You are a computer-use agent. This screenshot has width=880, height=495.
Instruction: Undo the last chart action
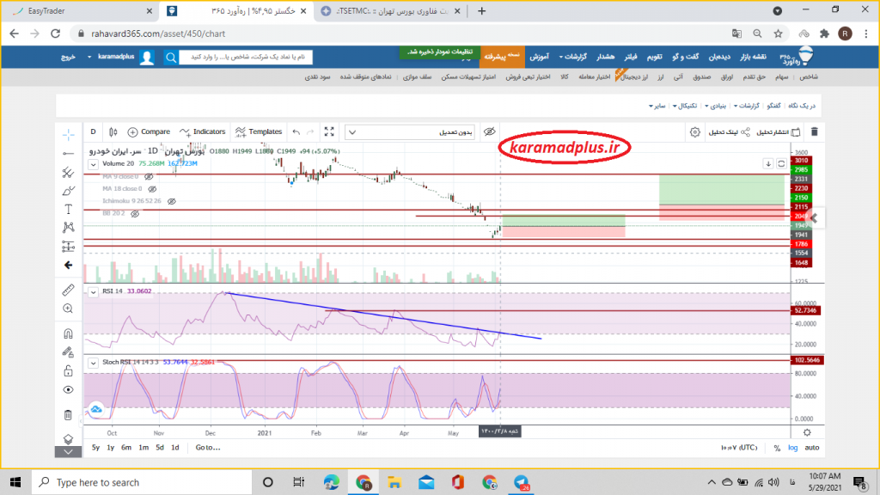[296, 131]
